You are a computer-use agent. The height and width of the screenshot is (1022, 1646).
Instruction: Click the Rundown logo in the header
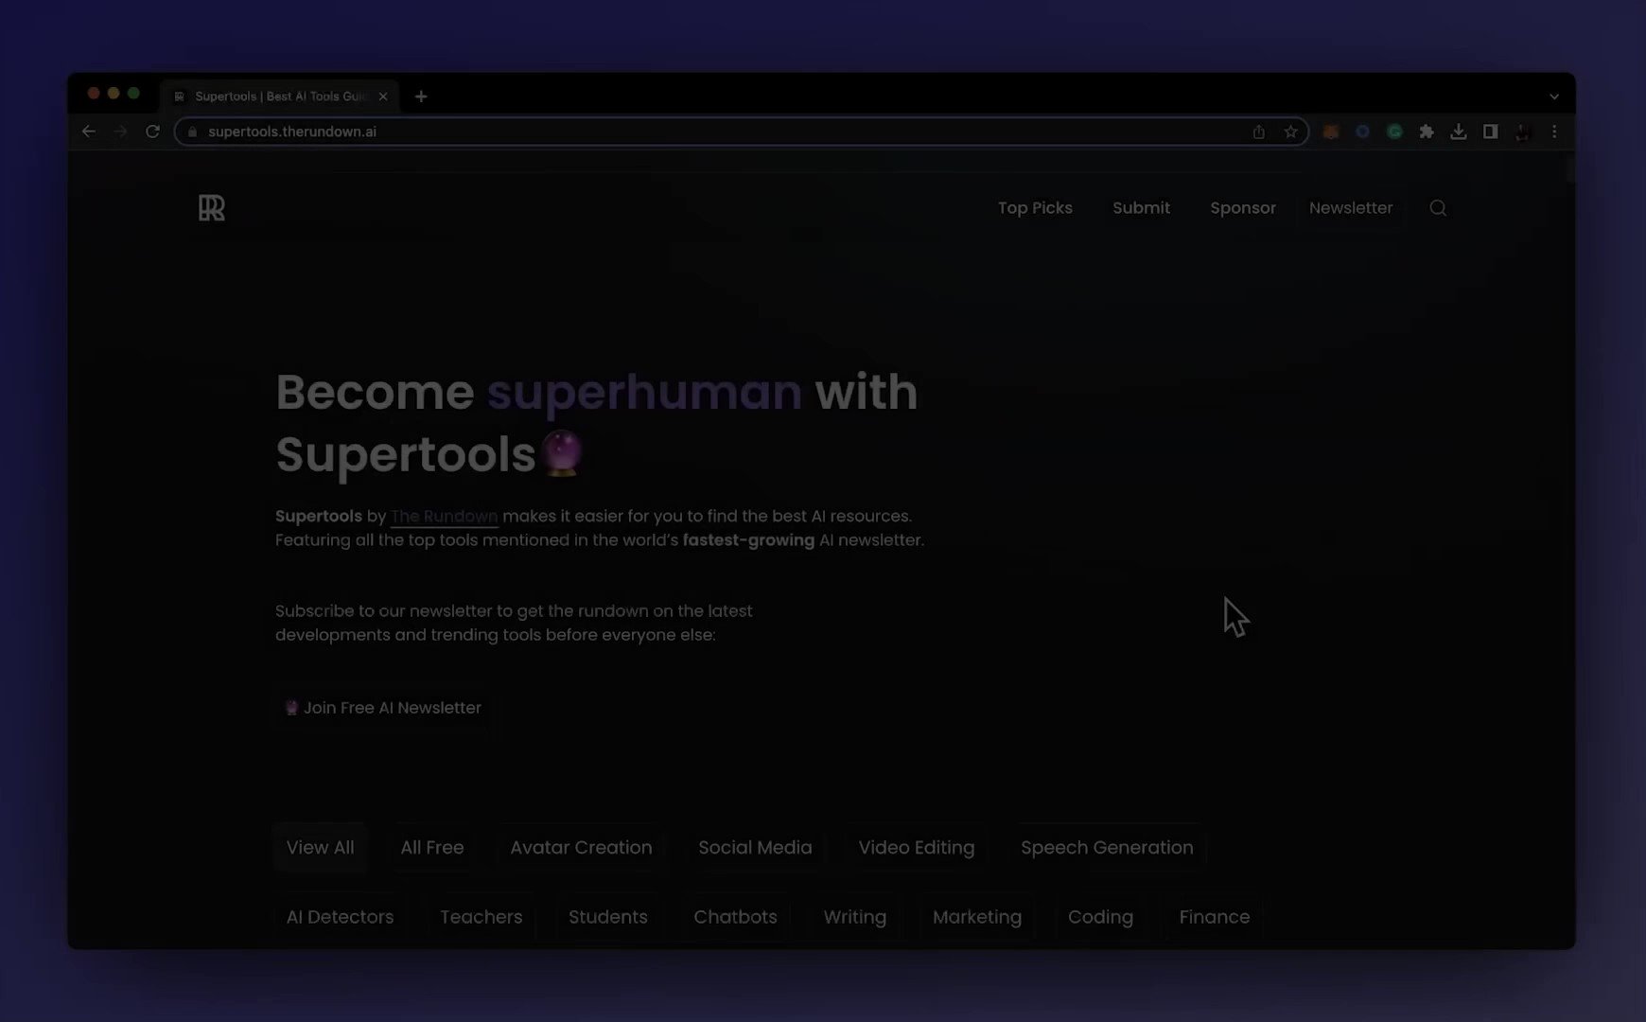pyautogui.click(x=211, y=207)
